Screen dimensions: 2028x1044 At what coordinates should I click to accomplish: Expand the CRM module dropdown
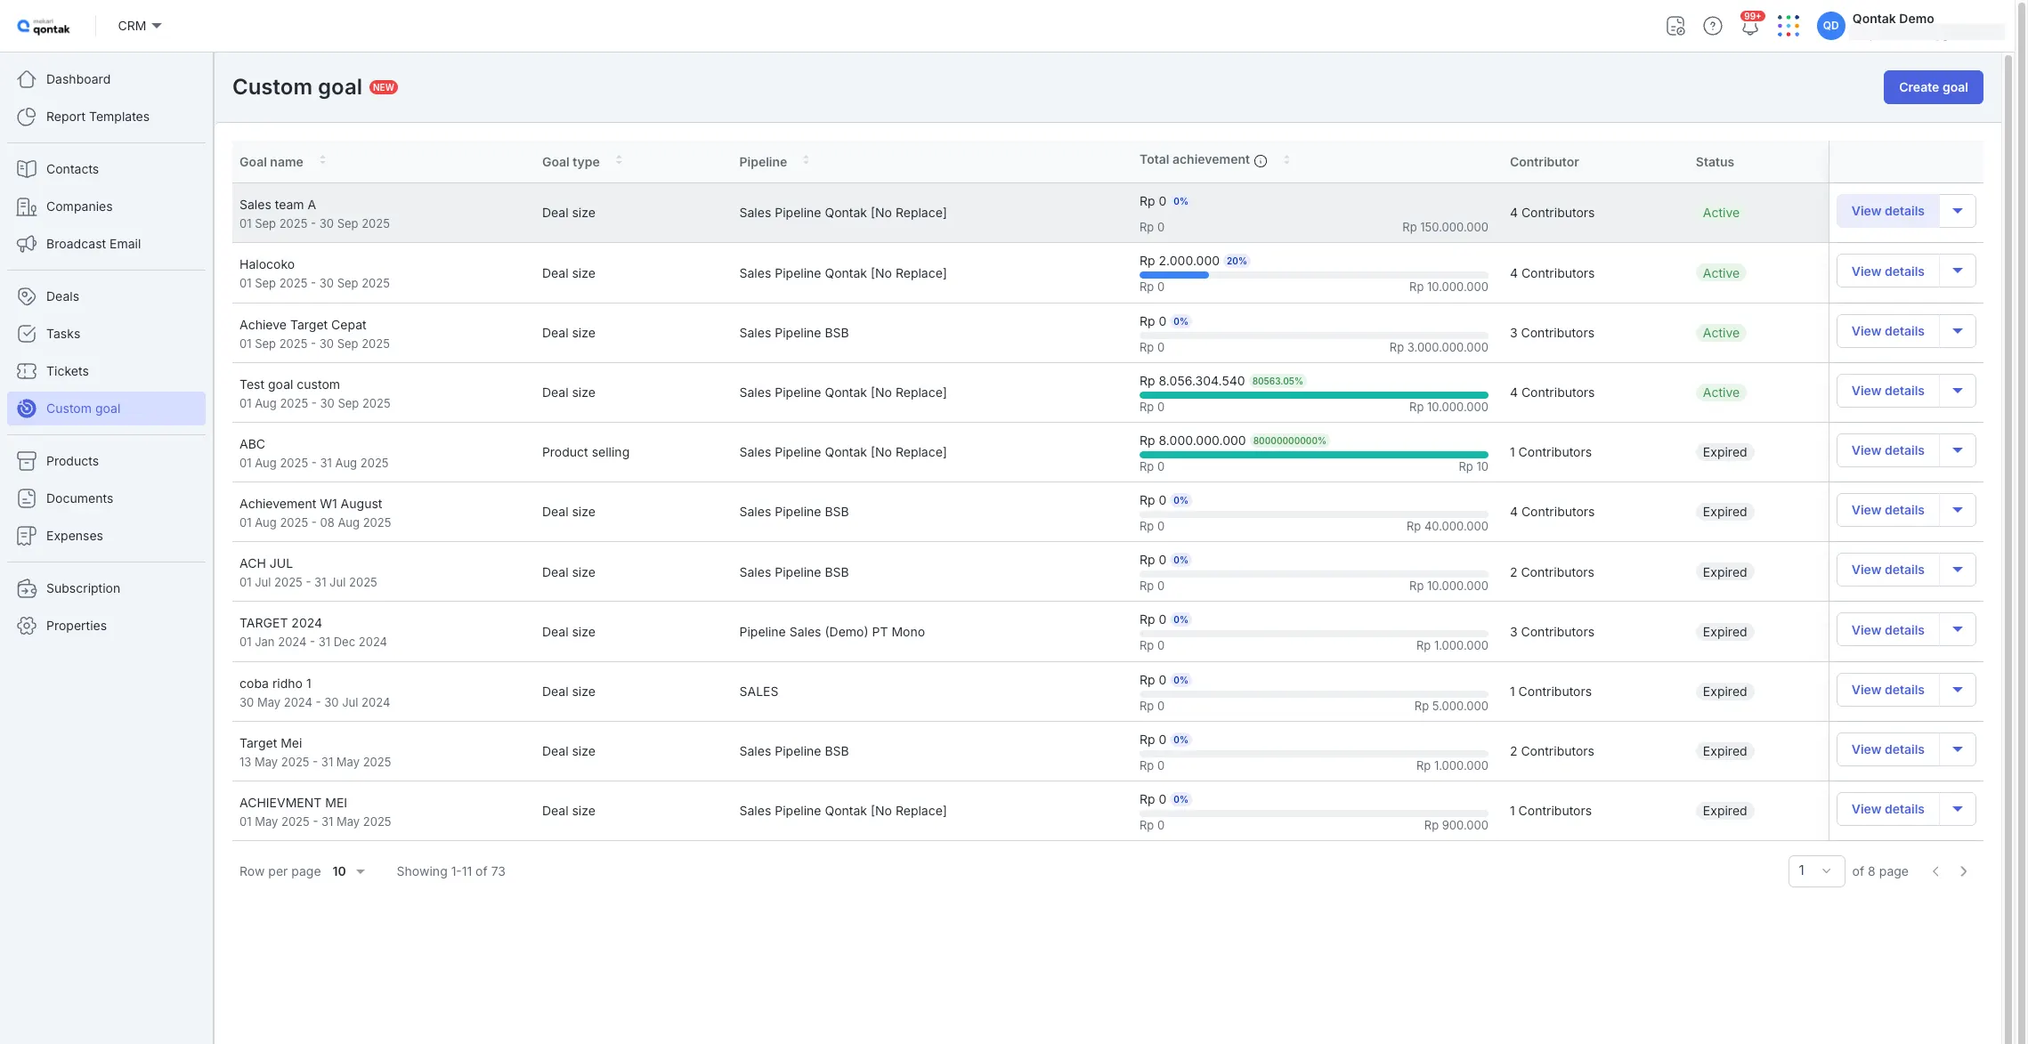140,26
